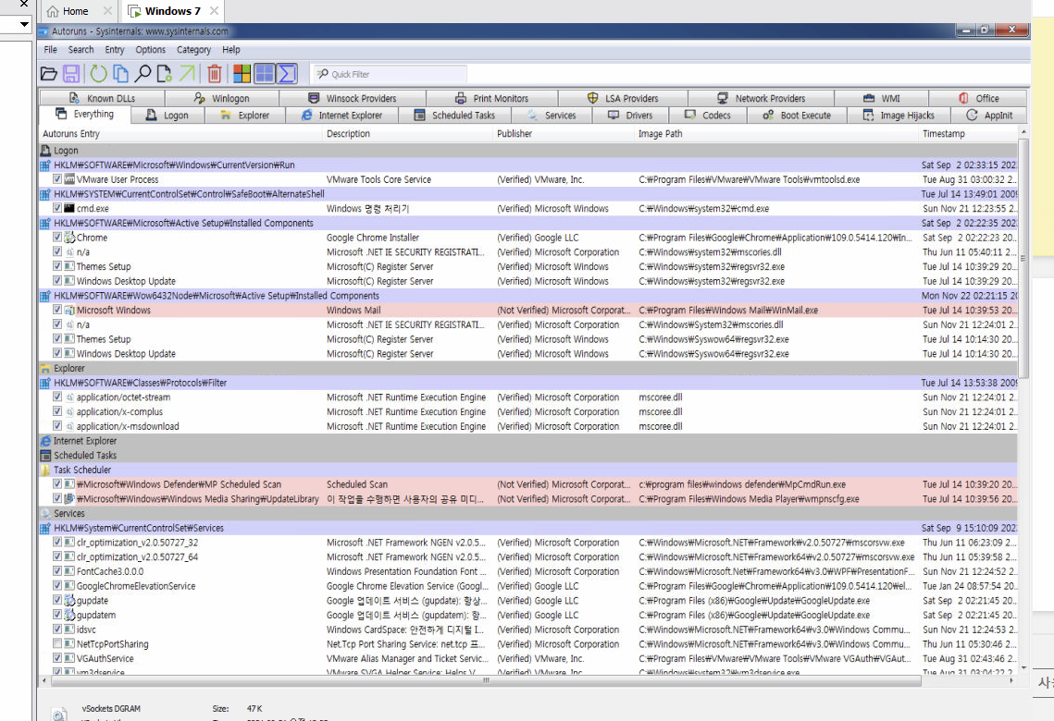This screenshot has height=721, width=1054.
Task: Click the Home tab house icon
Action: (x=53, y=11)
